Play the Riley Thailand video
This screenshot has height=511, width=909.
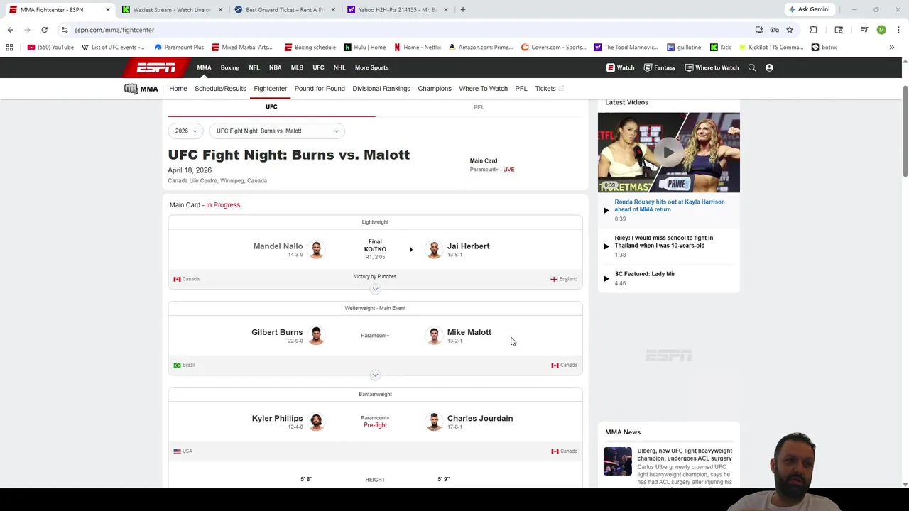(x=606, y=246)
